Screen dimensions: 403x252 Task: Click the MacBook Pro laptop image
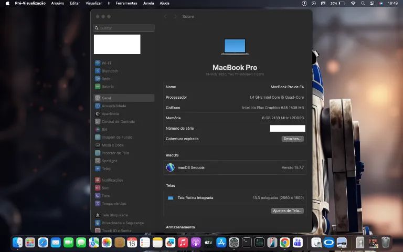(235, 47)
